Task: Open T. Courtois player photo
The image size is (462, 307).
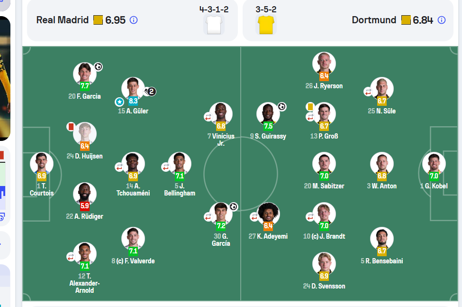Action: [42, 164]
